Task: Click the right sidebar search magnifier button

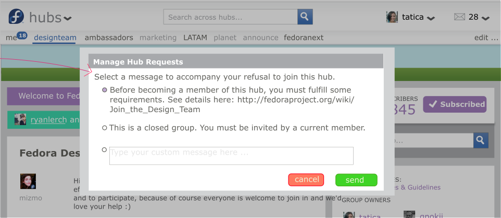Action: tap(481, 140)
